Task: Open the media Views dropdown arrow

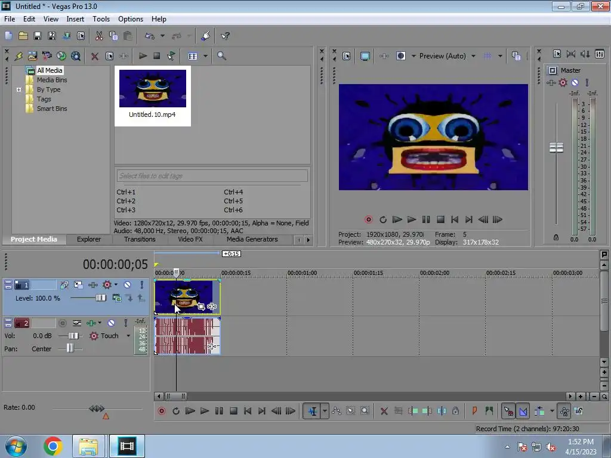Action: [x=205, y=56]
